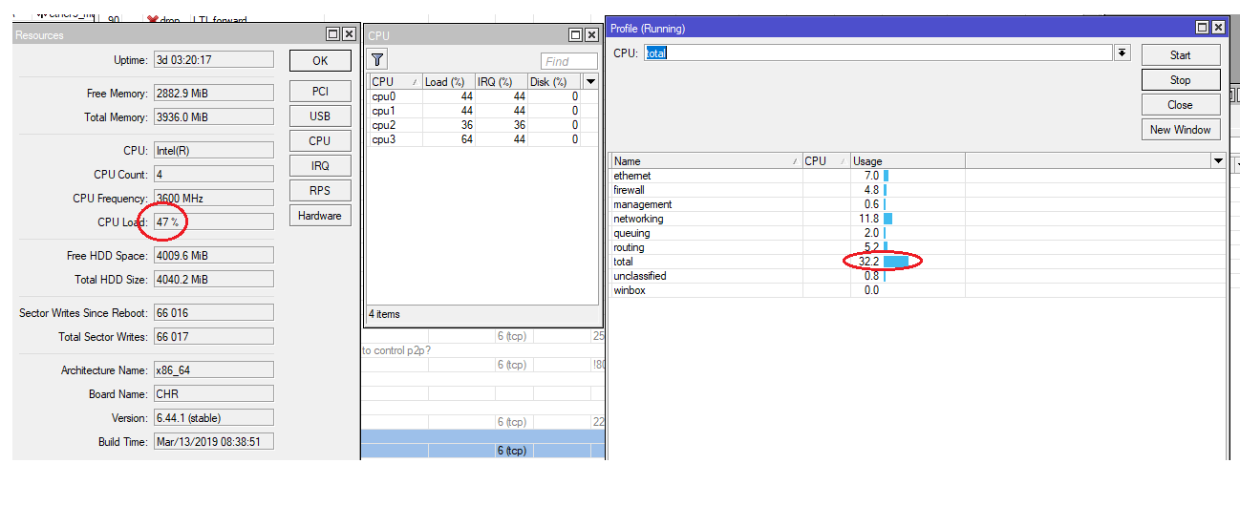Image resolution: width=1240 pixels, height=506 pixels.
Task: Click Start in the Profile window
Action: click(1181, 55)
